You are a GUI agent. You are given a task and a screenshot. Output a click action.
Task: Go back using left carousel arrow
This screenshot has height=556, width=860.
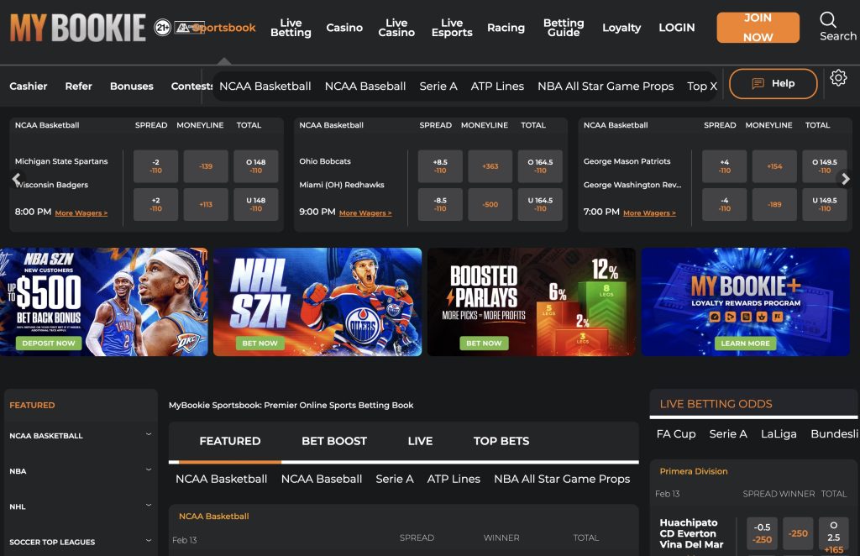click(x=15, y=178)
